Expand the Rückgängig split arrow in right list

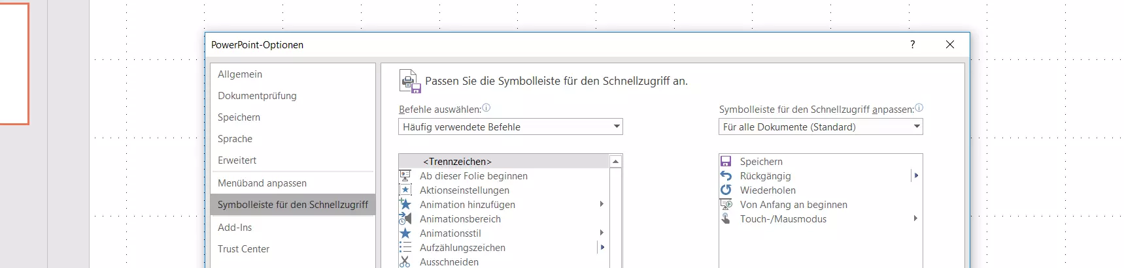[916, 175]
